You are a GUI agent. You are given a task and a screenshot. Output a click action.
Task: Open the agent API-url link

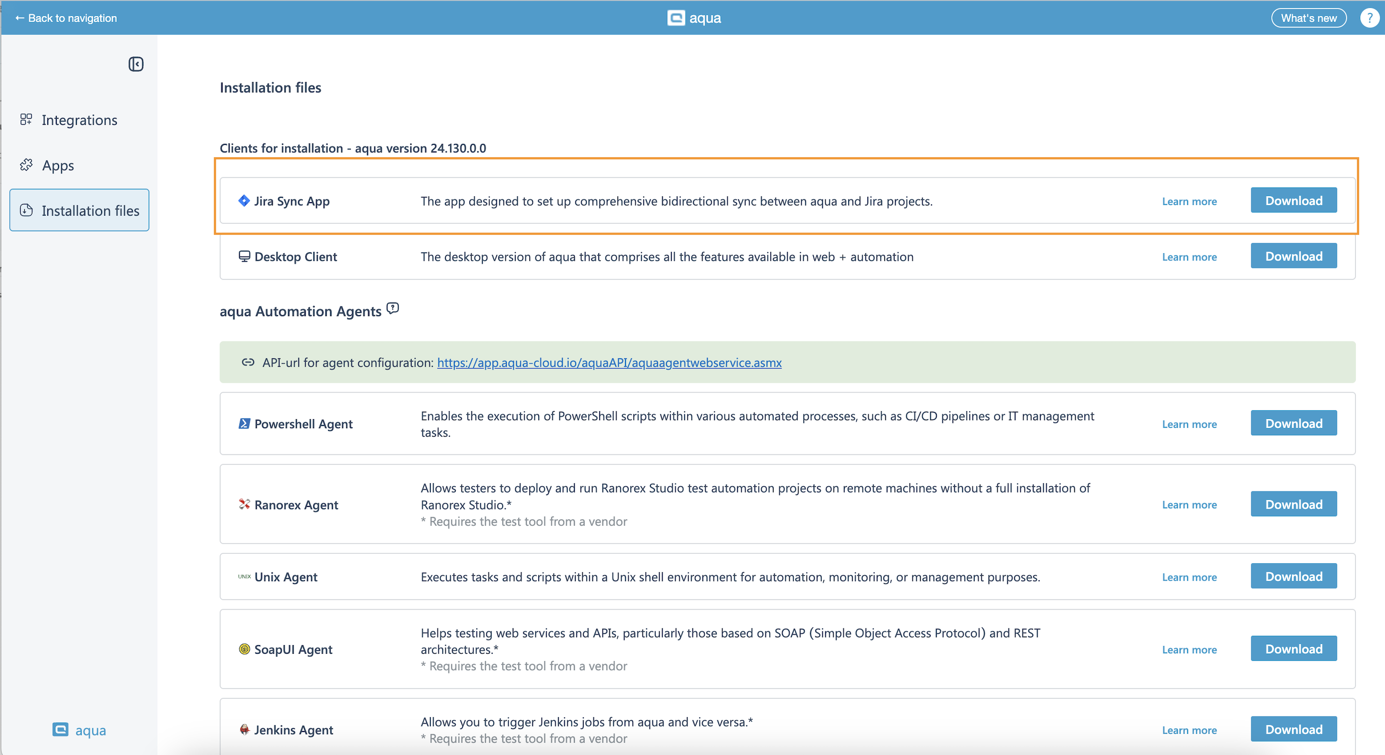609,362
